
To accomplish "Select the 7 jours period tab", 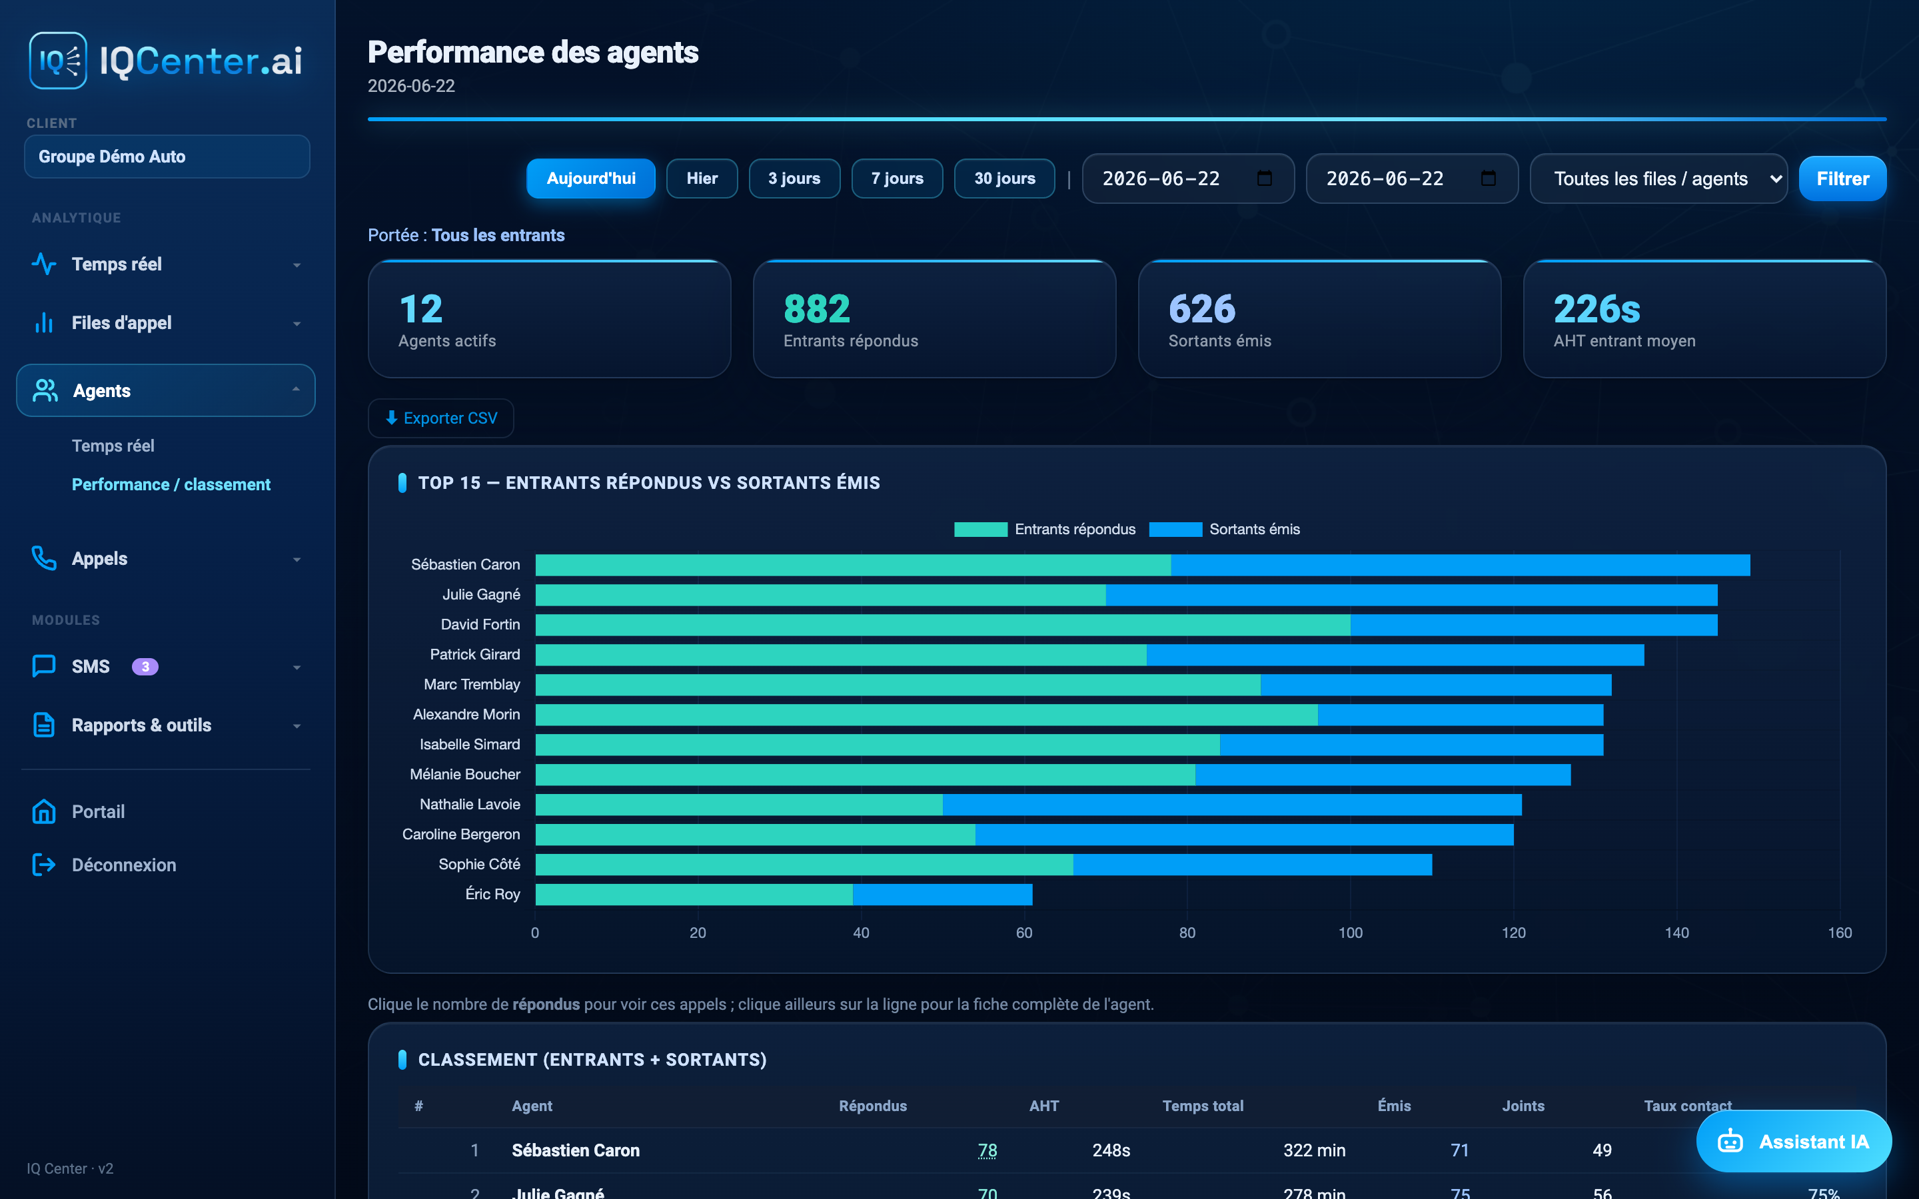I will (897, 179).
